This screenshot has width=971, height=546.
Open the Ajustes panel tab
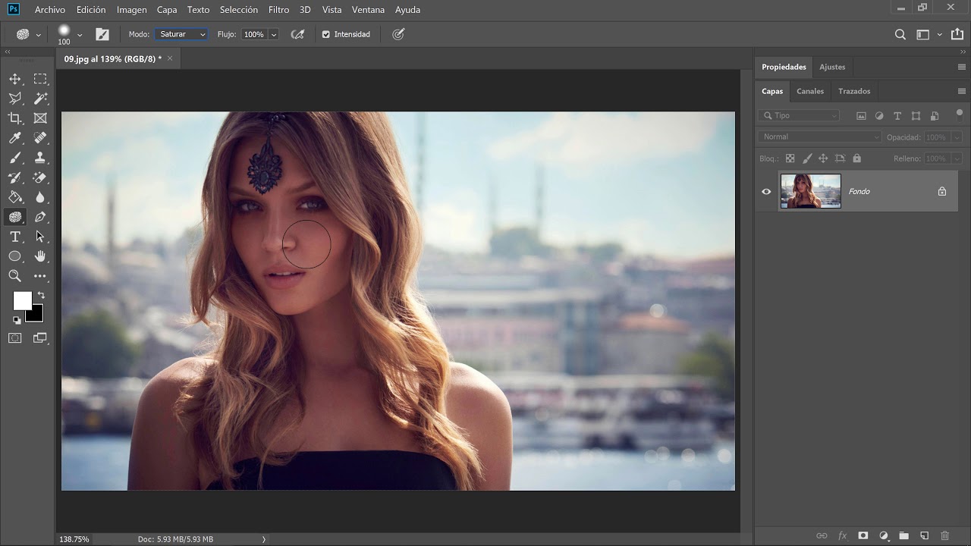[831, 67]
